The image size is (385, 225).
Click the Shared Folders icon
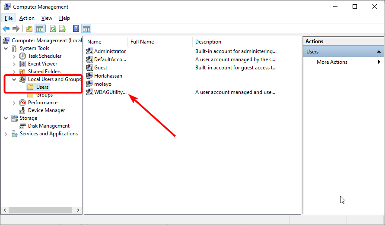point(22,72)
